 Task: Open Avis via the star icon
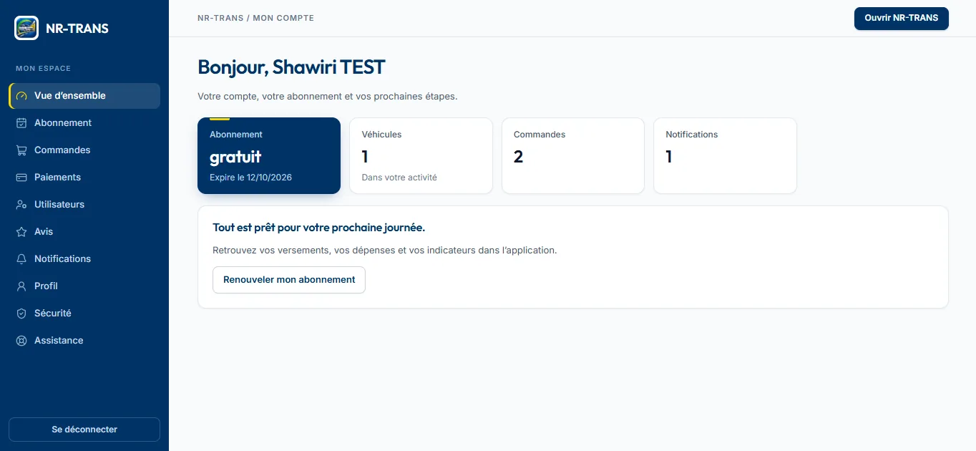[x=21, y=232]
